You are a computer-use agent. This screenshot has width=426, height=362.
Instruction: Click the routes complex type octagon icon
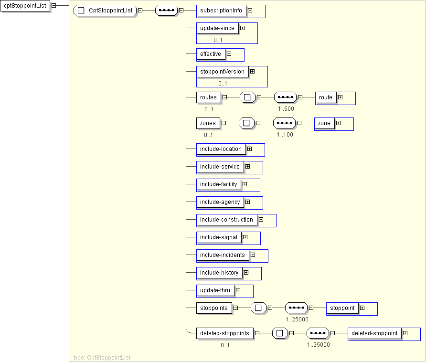pyautogui.click(x=247, y=97)
